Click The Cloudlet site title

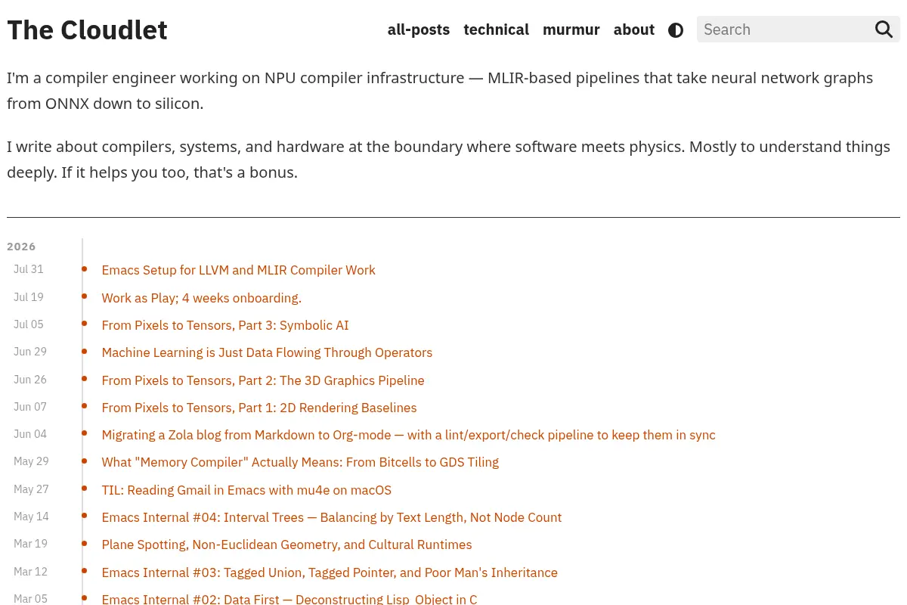87,30
